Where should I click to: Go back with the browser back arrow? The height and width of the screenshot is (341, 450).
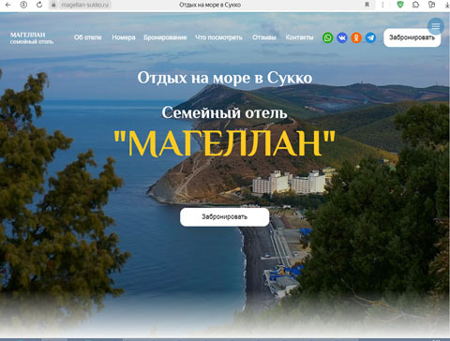coord(8,5)
